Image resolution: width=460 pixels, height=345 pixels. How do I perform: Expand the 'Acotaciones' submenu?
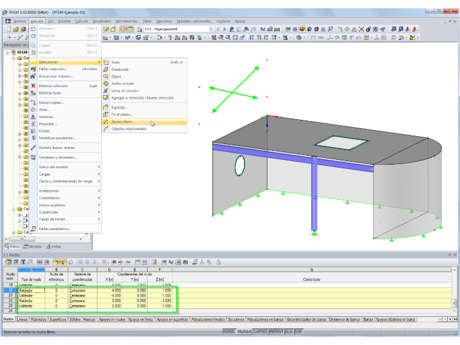(65, 191)
